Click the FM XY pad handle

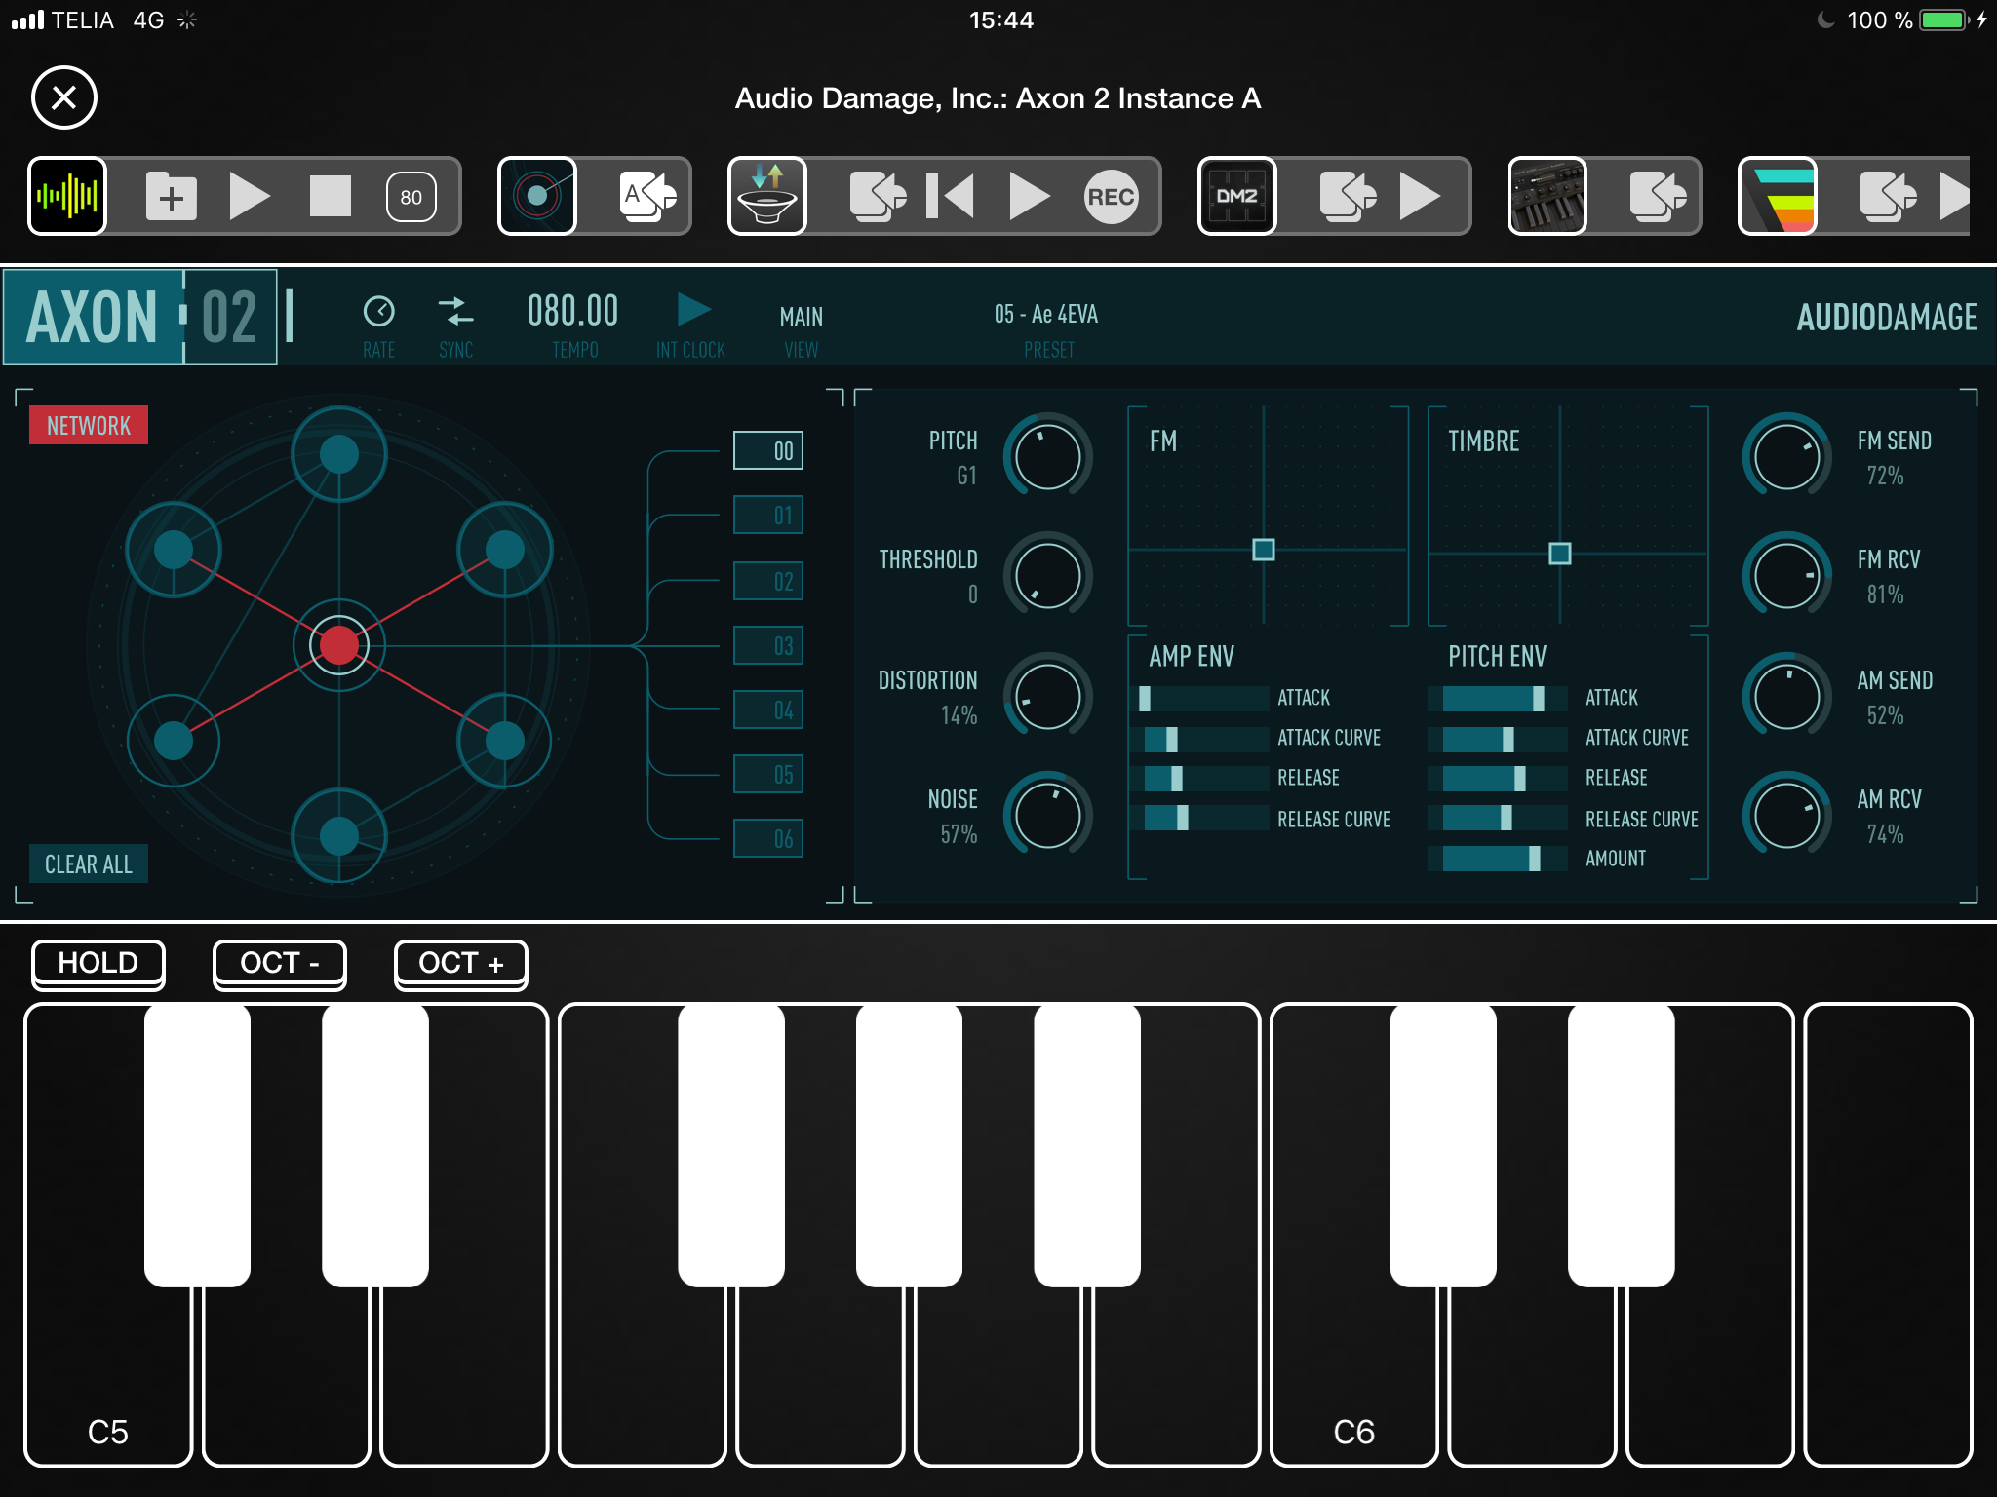pos(1264,550)
